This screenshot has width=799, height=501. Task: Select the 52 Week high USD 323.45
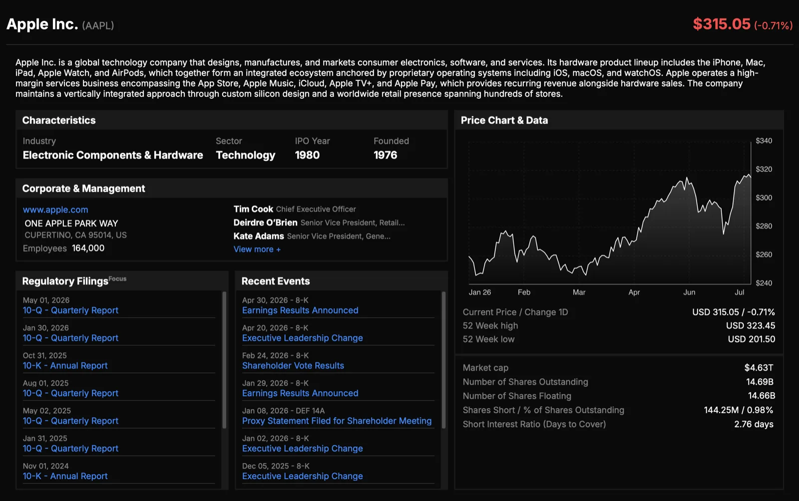[751, 325]
